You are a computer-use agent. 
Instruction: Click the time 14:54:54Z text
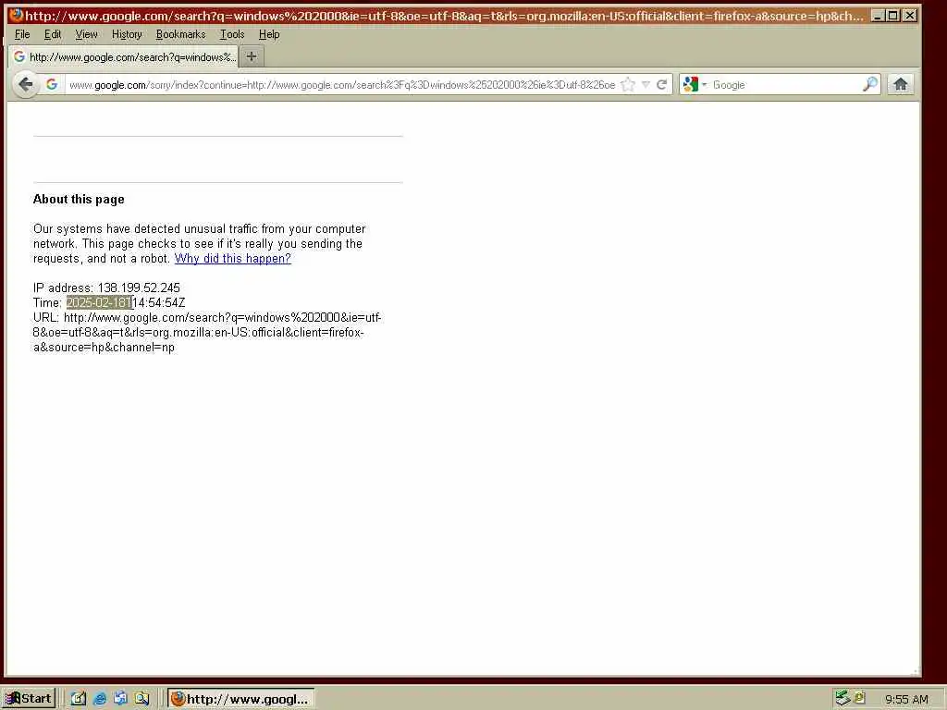point(159,302)
